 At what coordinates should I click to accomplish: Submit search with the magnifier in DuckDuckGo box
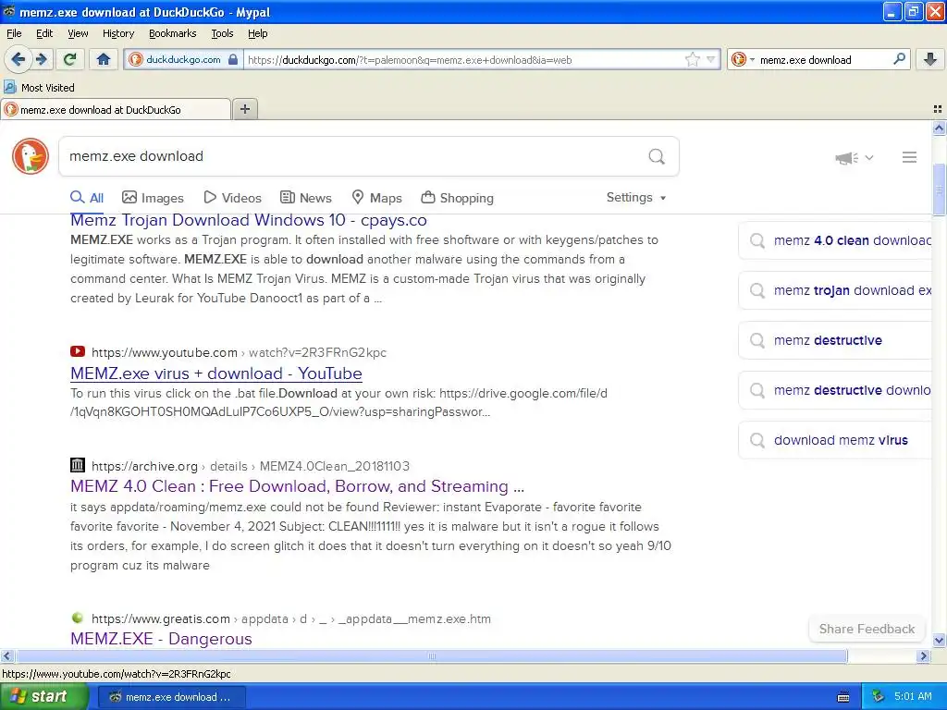(657, 156)
